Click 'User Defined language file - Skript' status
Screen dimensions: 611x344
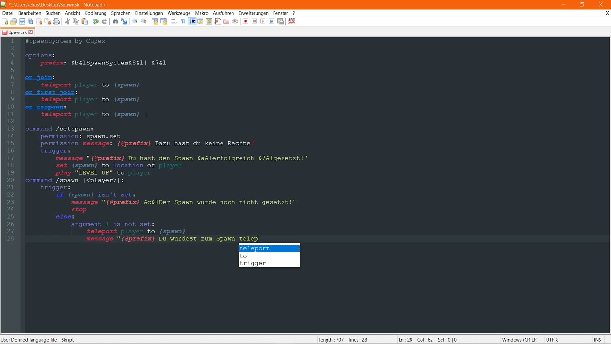click(x=37, y=340)
